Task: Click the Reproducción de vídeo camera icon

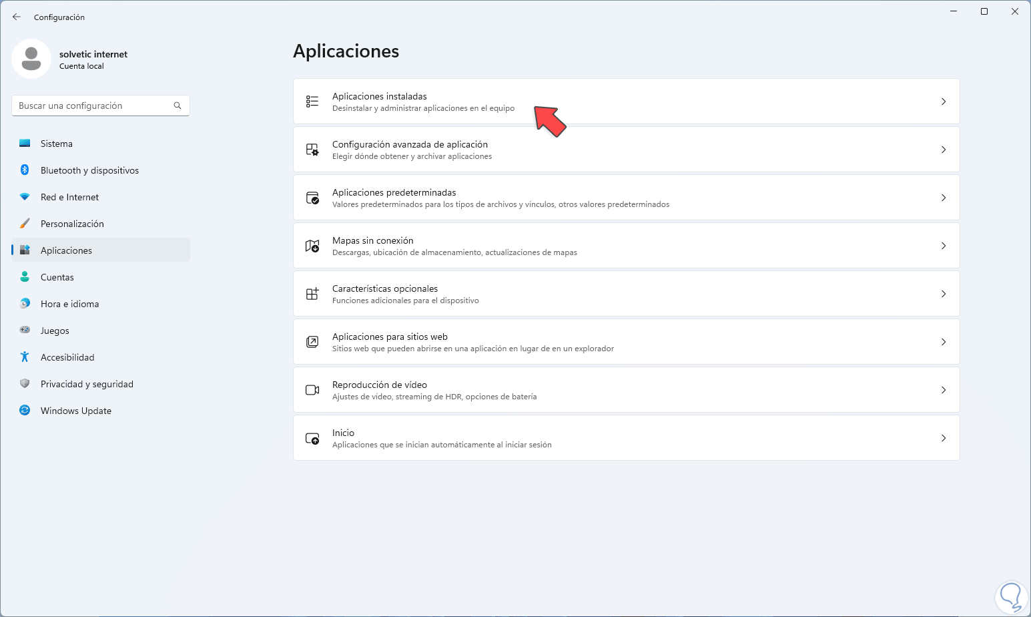Action: point(312,390)
